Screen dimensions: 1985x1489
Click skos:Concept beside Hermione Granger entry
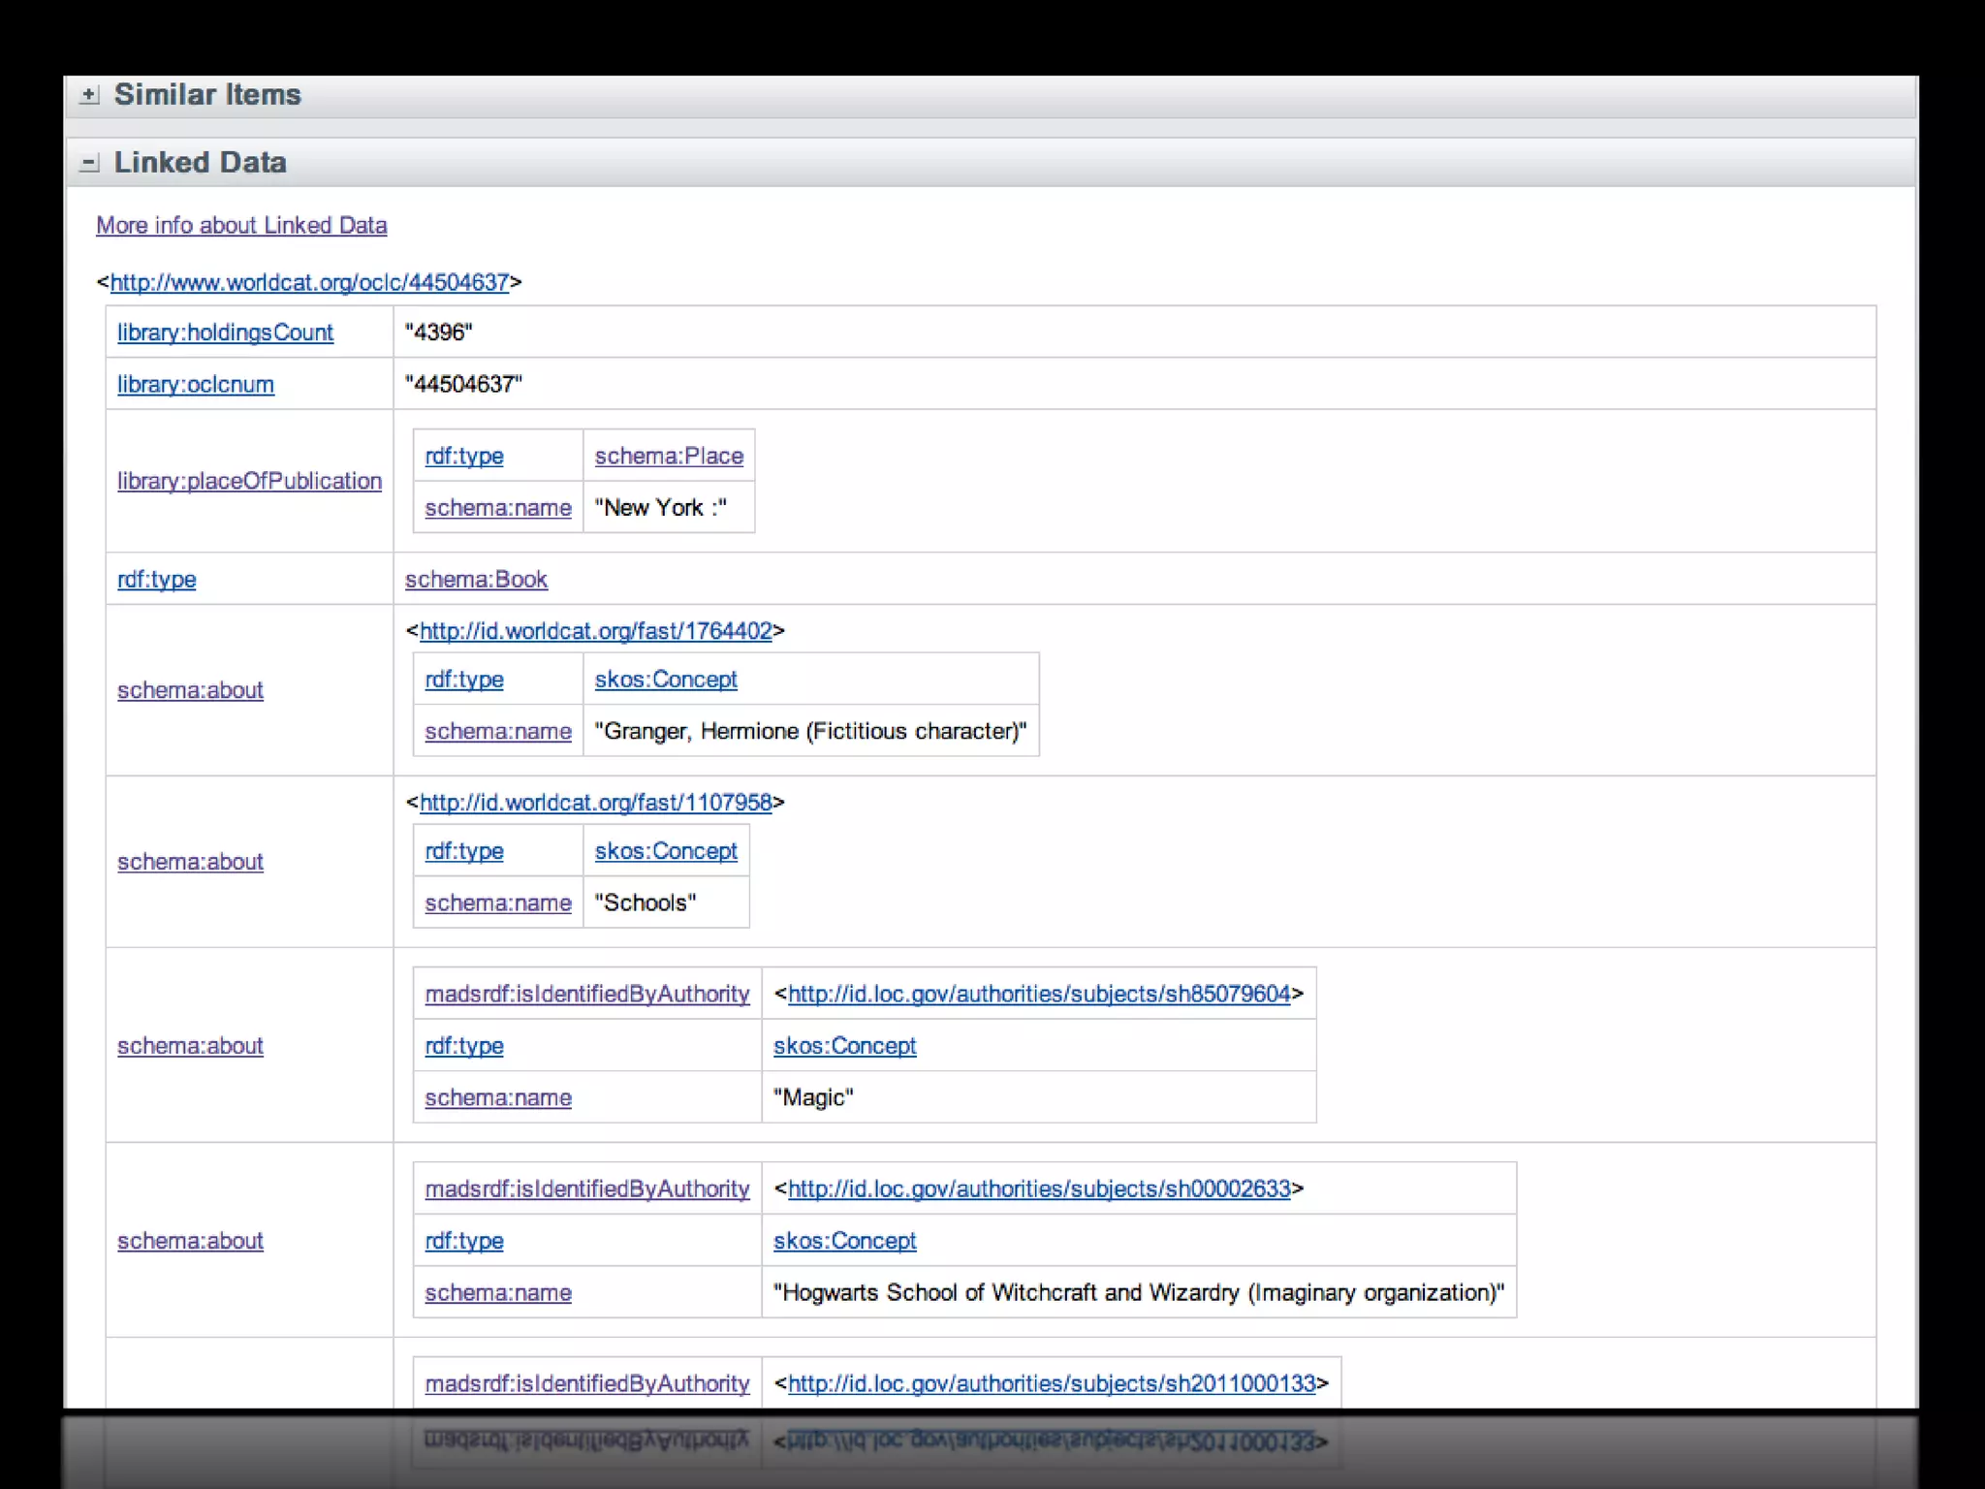tap(666, 680)
